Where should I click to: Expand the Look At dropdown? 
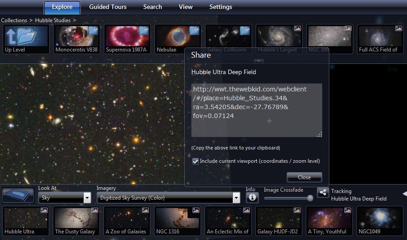point(87,198)
